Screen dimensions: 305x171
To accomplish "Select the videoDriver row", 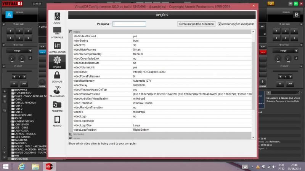I will (162, 72).
